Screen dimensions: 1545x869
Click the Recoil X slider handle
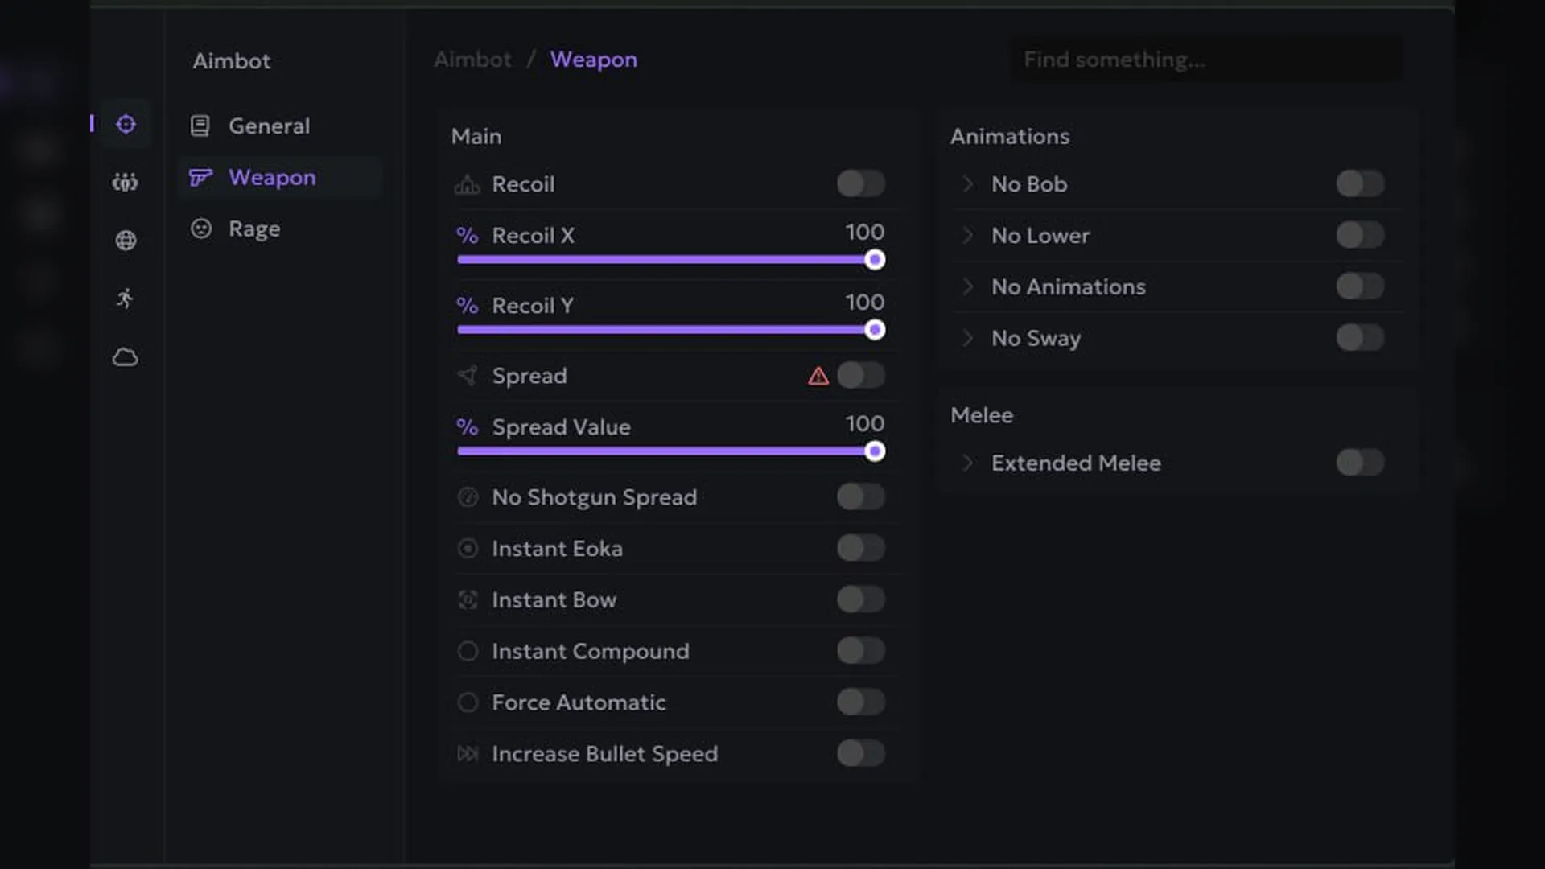875,260
